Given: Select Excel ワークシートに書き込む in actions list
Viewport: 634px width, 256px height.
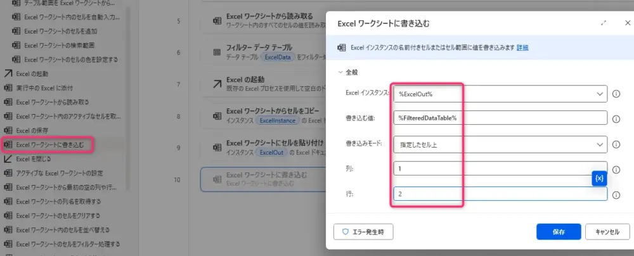Looking at the screenshot, I should click(49, 144).
